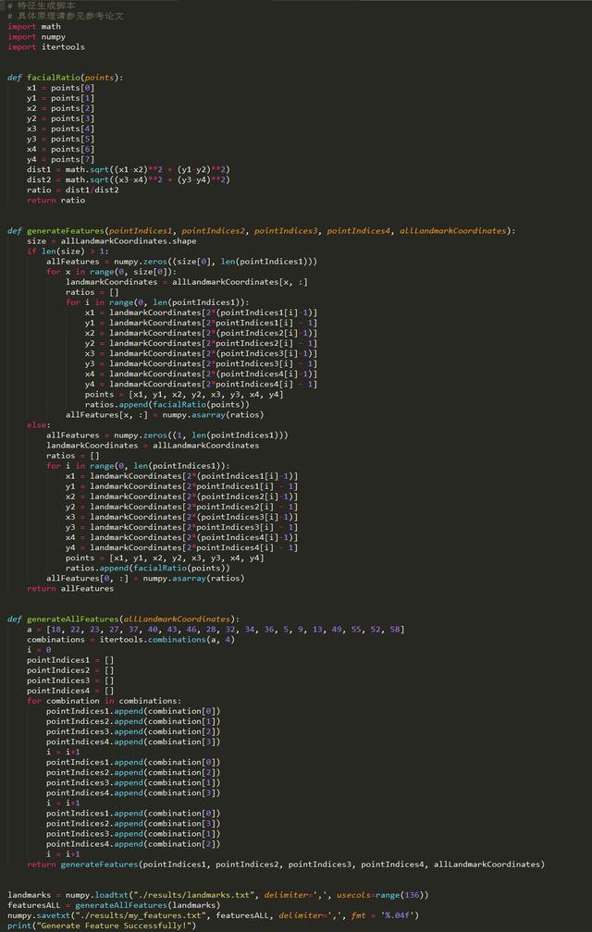Click the 'pointIndices4 = []' line

pyautogui.click(x=70, y=690)
